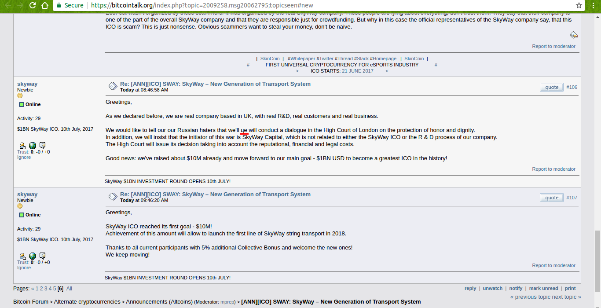This screenshot has height=308, width=601.
Task: Open the bold SWAY topic title in breadcrumb
Action: click(331, 302)
